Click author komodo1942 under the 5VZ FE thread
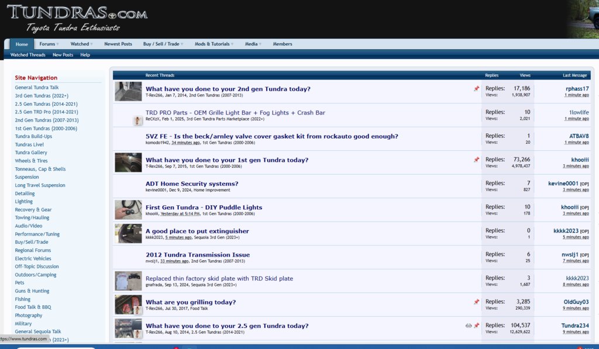 click(x=157, y=143)
